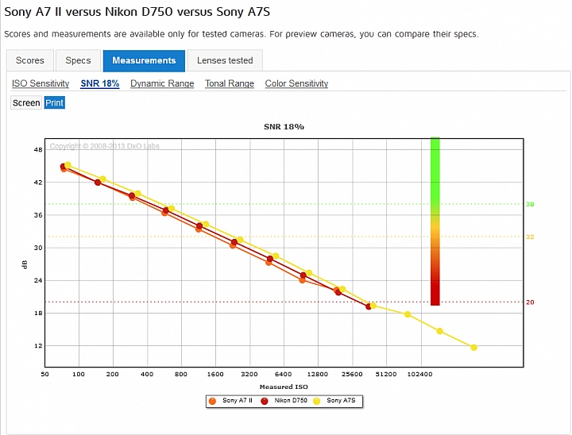Switch to the Specs tab

click(x=78, y=60)
